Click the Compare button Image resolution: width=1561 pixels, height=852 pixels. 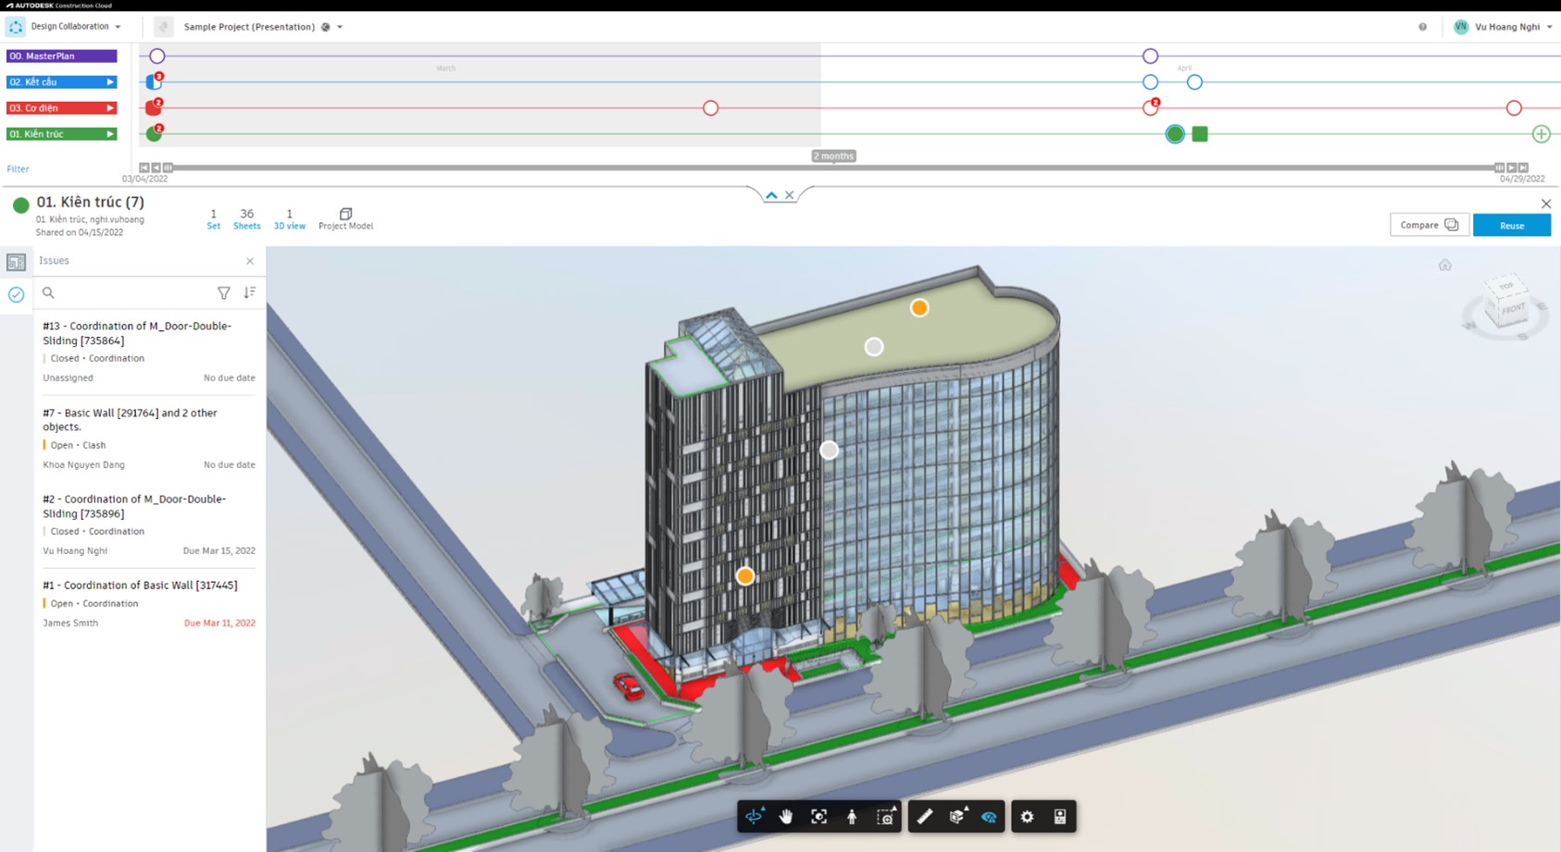[x=1430, y=226]
